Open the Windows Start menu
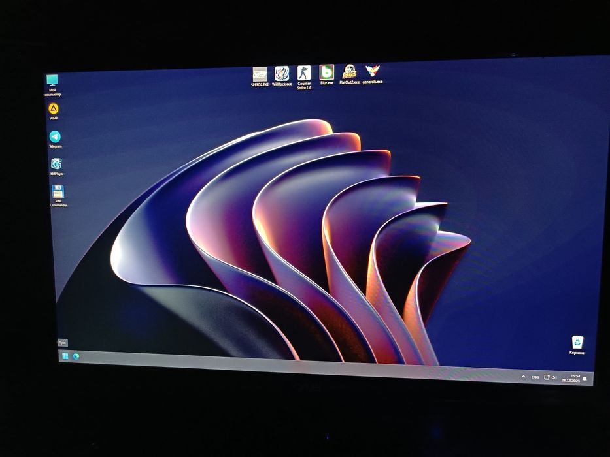The width and height of the screenshot is (610, 457). click(x=65, y=356)
